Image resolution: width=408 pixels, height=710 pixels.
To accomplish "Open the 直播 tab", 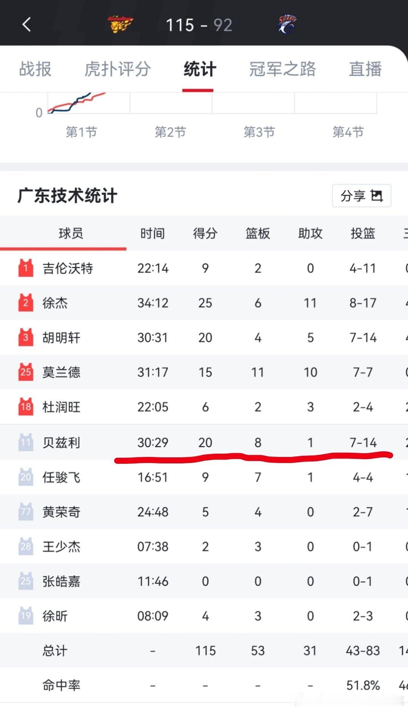I will 365,69.
